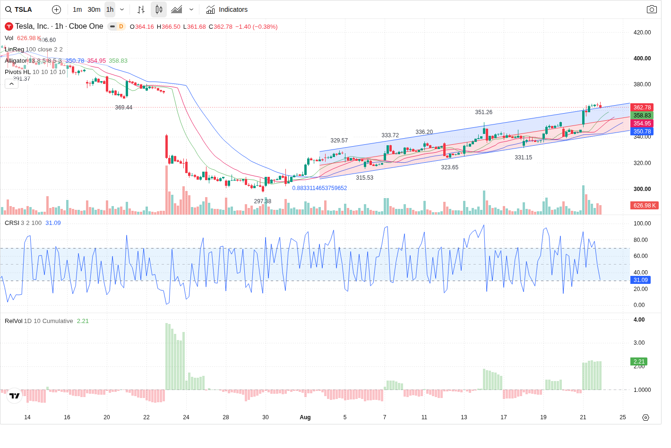The image size is (671, 448).
Task: Switch to 1m timeframe
Action: coord(77,9)
